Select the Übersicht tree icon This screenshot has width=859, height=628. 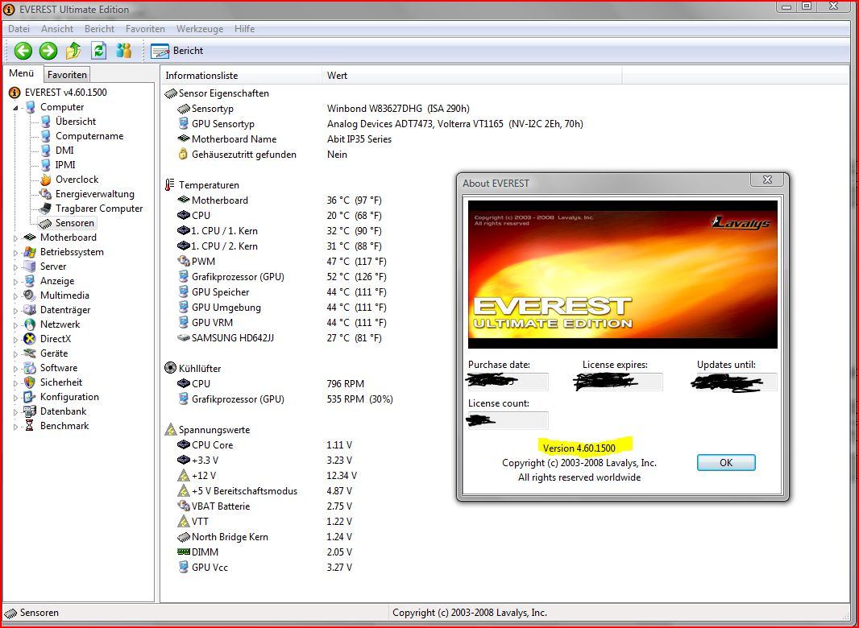point(46,122)
